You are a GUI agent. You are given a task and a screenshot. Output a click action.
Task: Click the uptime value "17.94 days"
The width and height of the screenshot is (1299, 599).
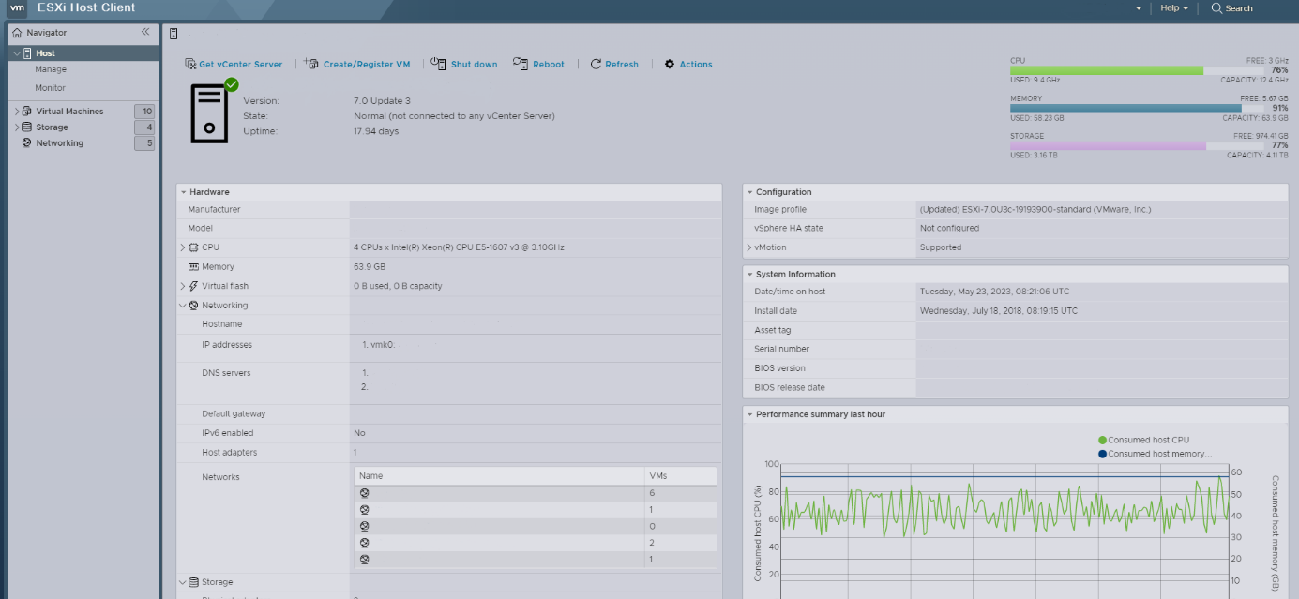(376, 131)
